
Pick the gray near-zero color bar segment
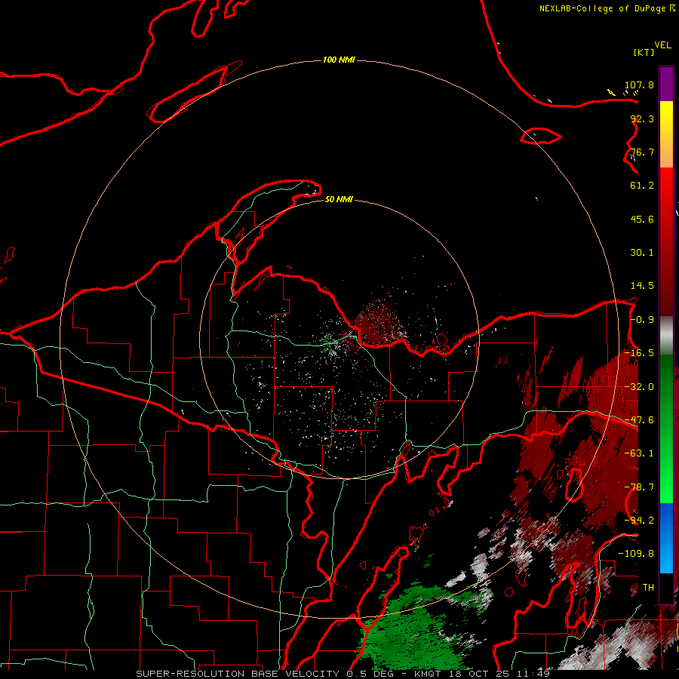[x=666, y=336]
